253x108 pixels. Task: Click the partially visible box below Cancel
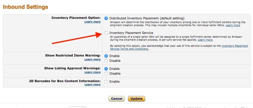[x=78, y=107]
